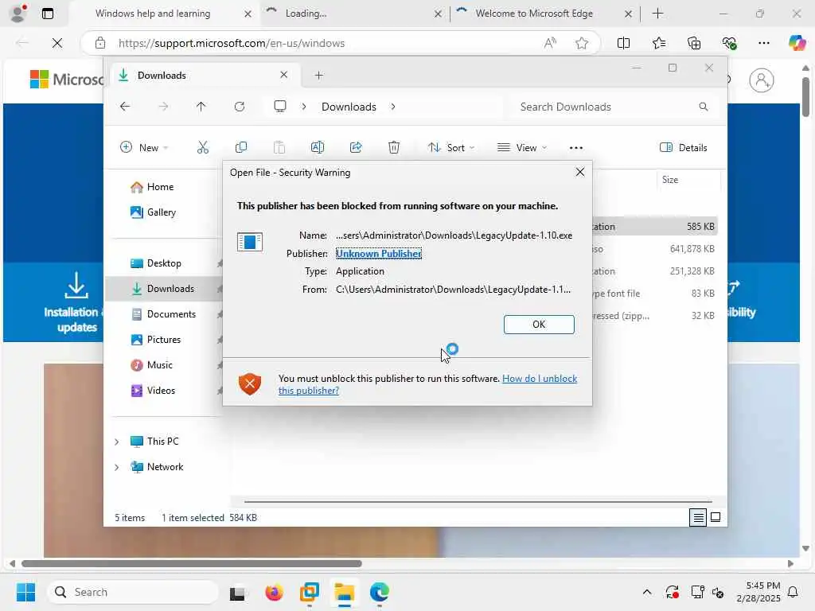This screenshot has height=611, width=815.
Task: Click the Cut scissors icon in Explorer
Action: 203,147
